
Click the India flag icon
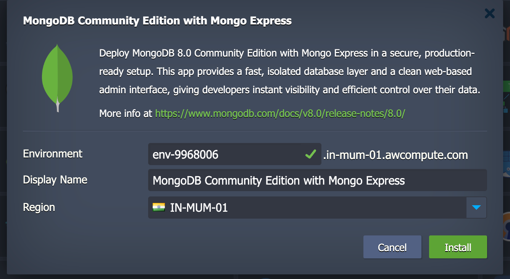point(159,207)
